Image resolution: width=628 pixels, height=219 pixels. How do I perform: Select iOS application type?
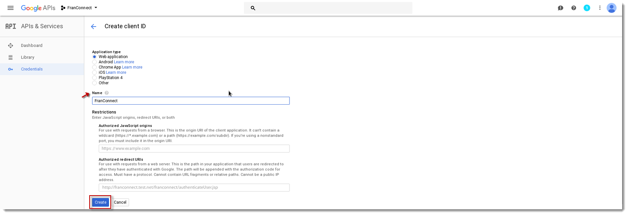coord(94,73)
